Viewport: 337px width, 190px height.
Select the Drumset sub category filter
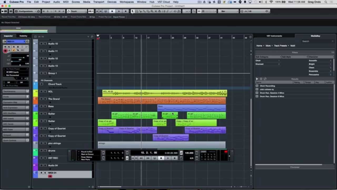(259, 64)
